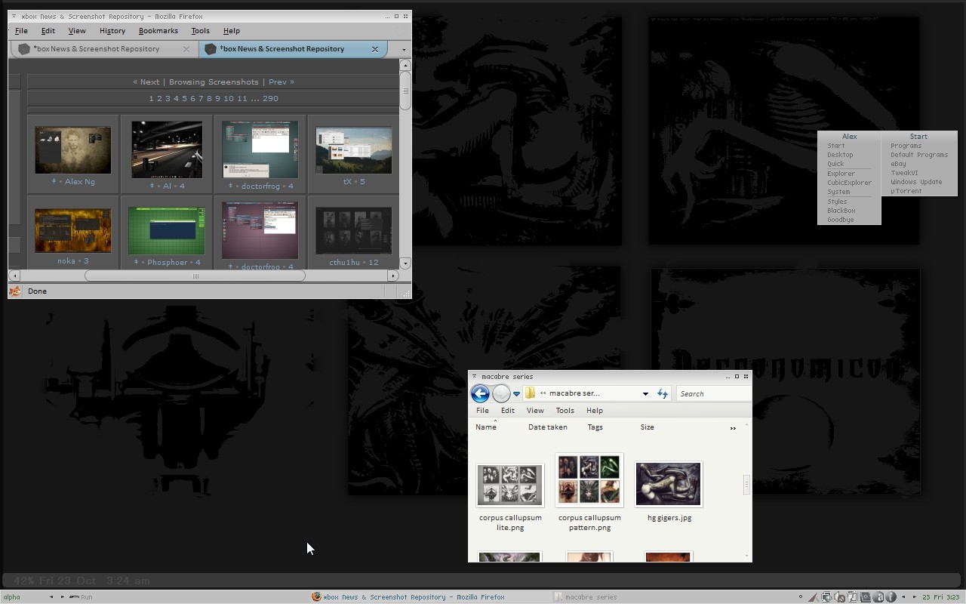
Task: Click the round 'a' tray icon
Action: coord(878,596)
